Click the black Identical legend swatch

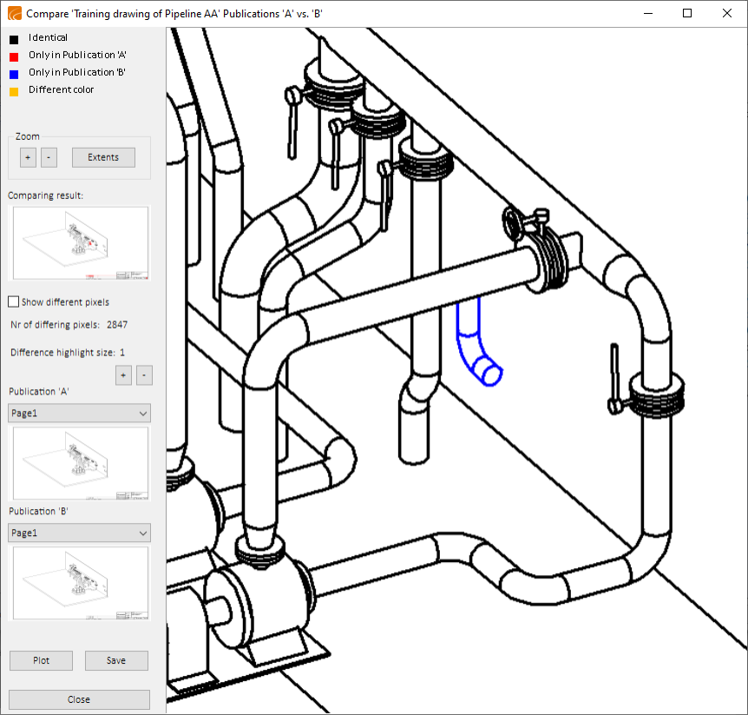13,38
